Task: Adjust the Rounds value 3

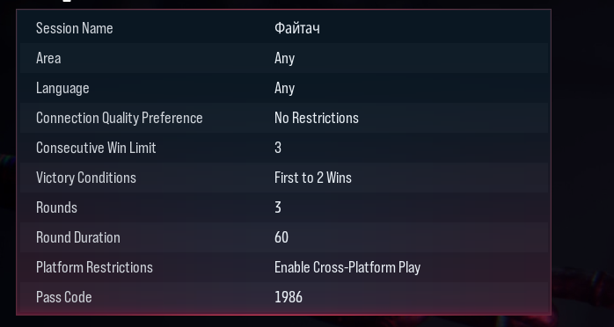Action: click(278, 207)
